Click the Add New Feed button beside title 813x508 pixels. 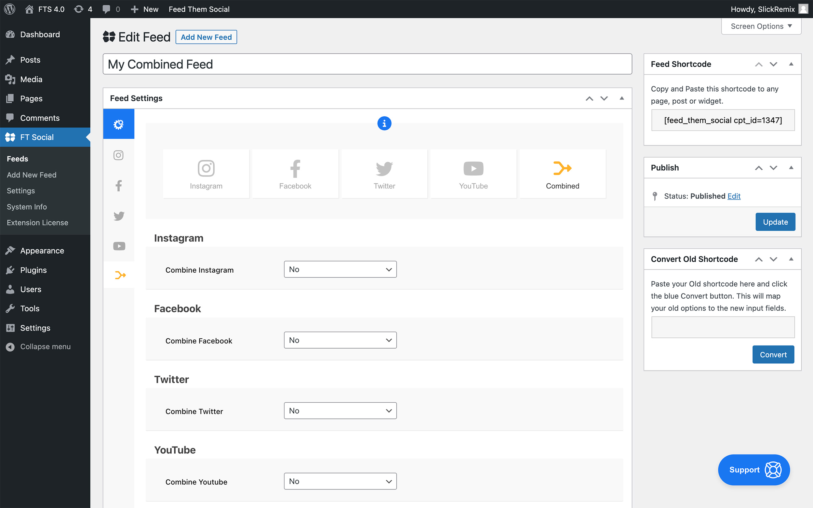[206, 37]
